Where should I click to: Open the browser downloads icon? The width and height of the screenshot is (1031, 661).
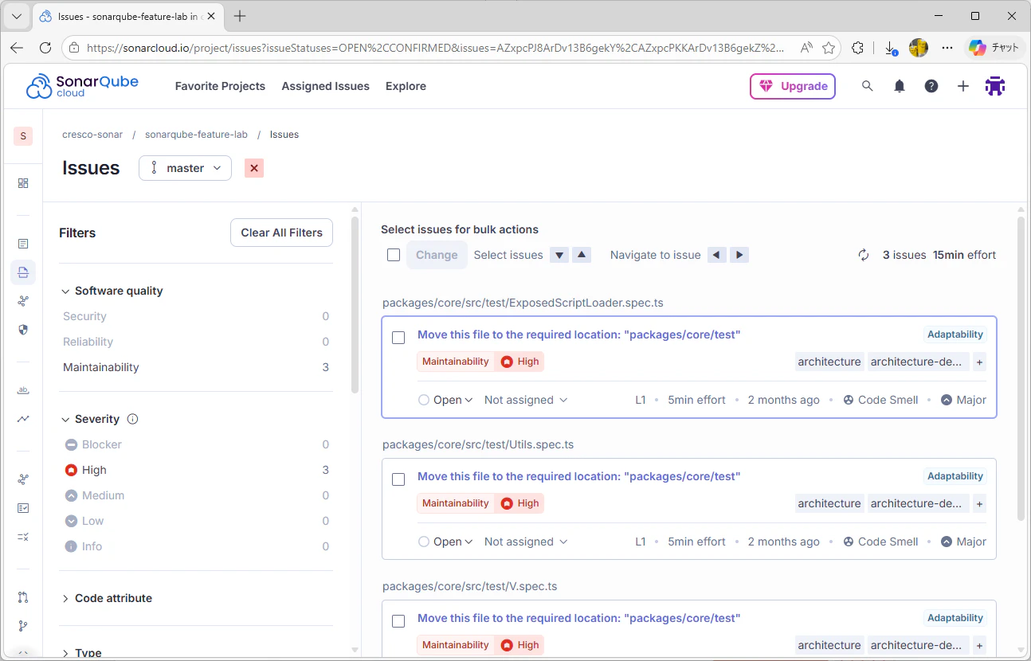coord(891,48)
